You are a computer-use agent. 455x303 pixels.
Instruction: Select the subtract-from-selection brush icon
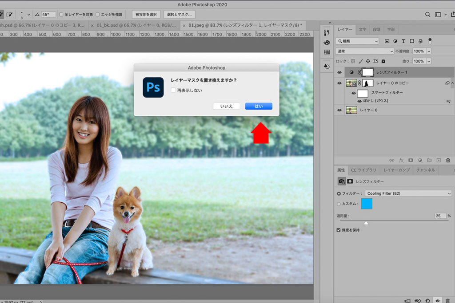point(10,14)
